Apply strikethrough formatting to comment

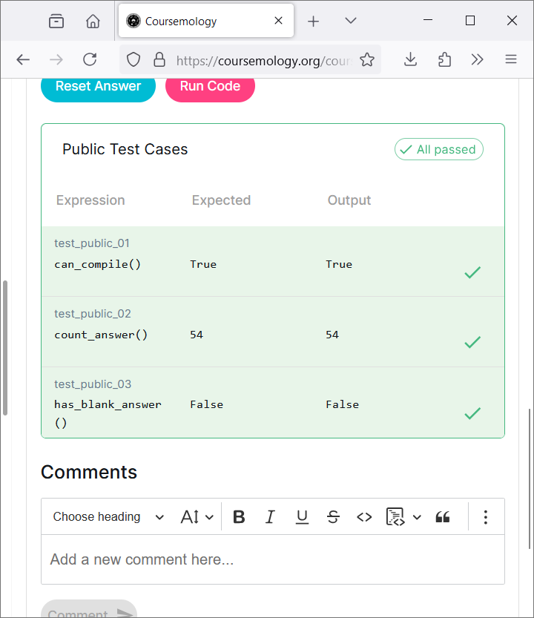(333, 517)
